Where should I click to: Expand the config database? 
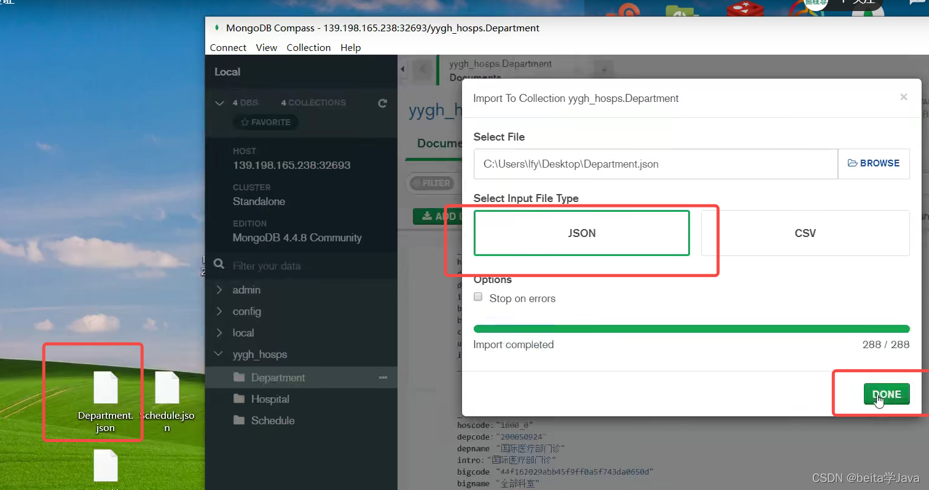(x=219, y=311)
